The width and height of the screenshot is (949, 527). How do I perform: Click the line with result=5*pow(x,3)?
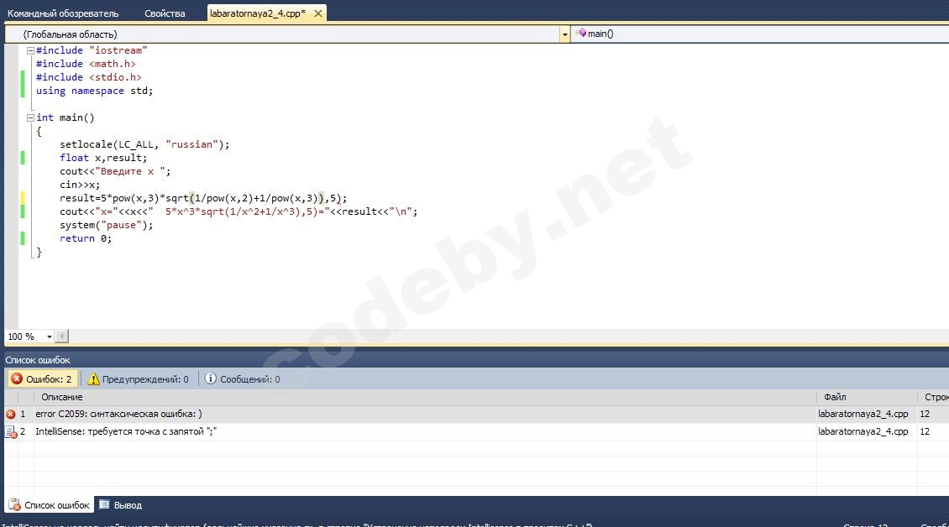(x=203, y=198)
